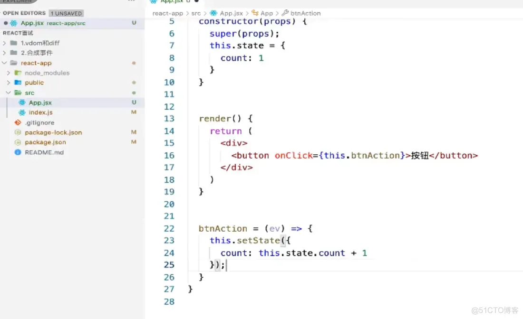523x319 pixels.
Task: Click the closing </div> tag on line 17
Action: pyautogui.click(x=236, y=168)
